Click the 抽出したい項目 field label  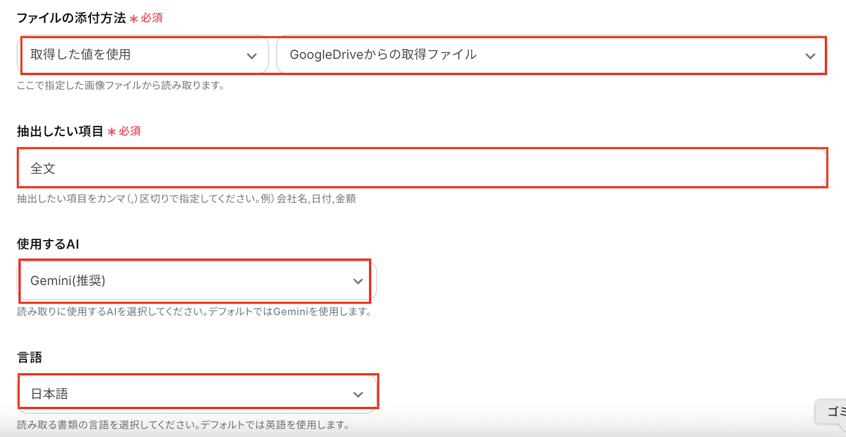pos(60,131)
